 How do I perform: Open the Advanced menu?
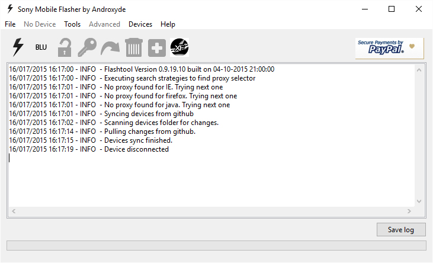104,24
